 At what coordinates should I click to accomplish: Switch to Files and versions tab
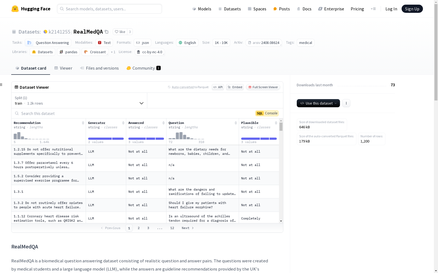coord(99,68)
